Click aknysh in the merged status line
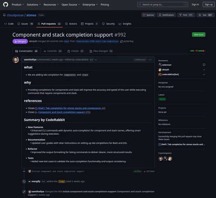This screenshot has width=216, height=198. click(x=33, y=41)
